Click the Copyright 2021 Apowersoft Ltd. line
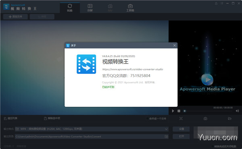The width and height of the screenshot is (242, 149). click(x=129, y=83)
